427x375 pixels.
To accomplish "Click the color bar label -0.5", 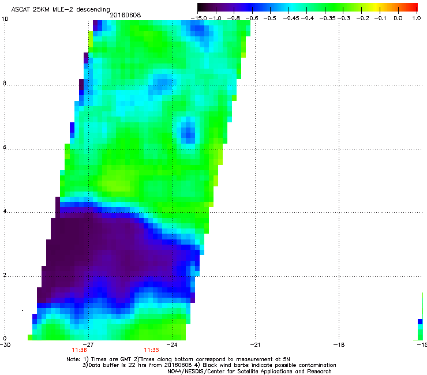I will click(x=270, y=18).
